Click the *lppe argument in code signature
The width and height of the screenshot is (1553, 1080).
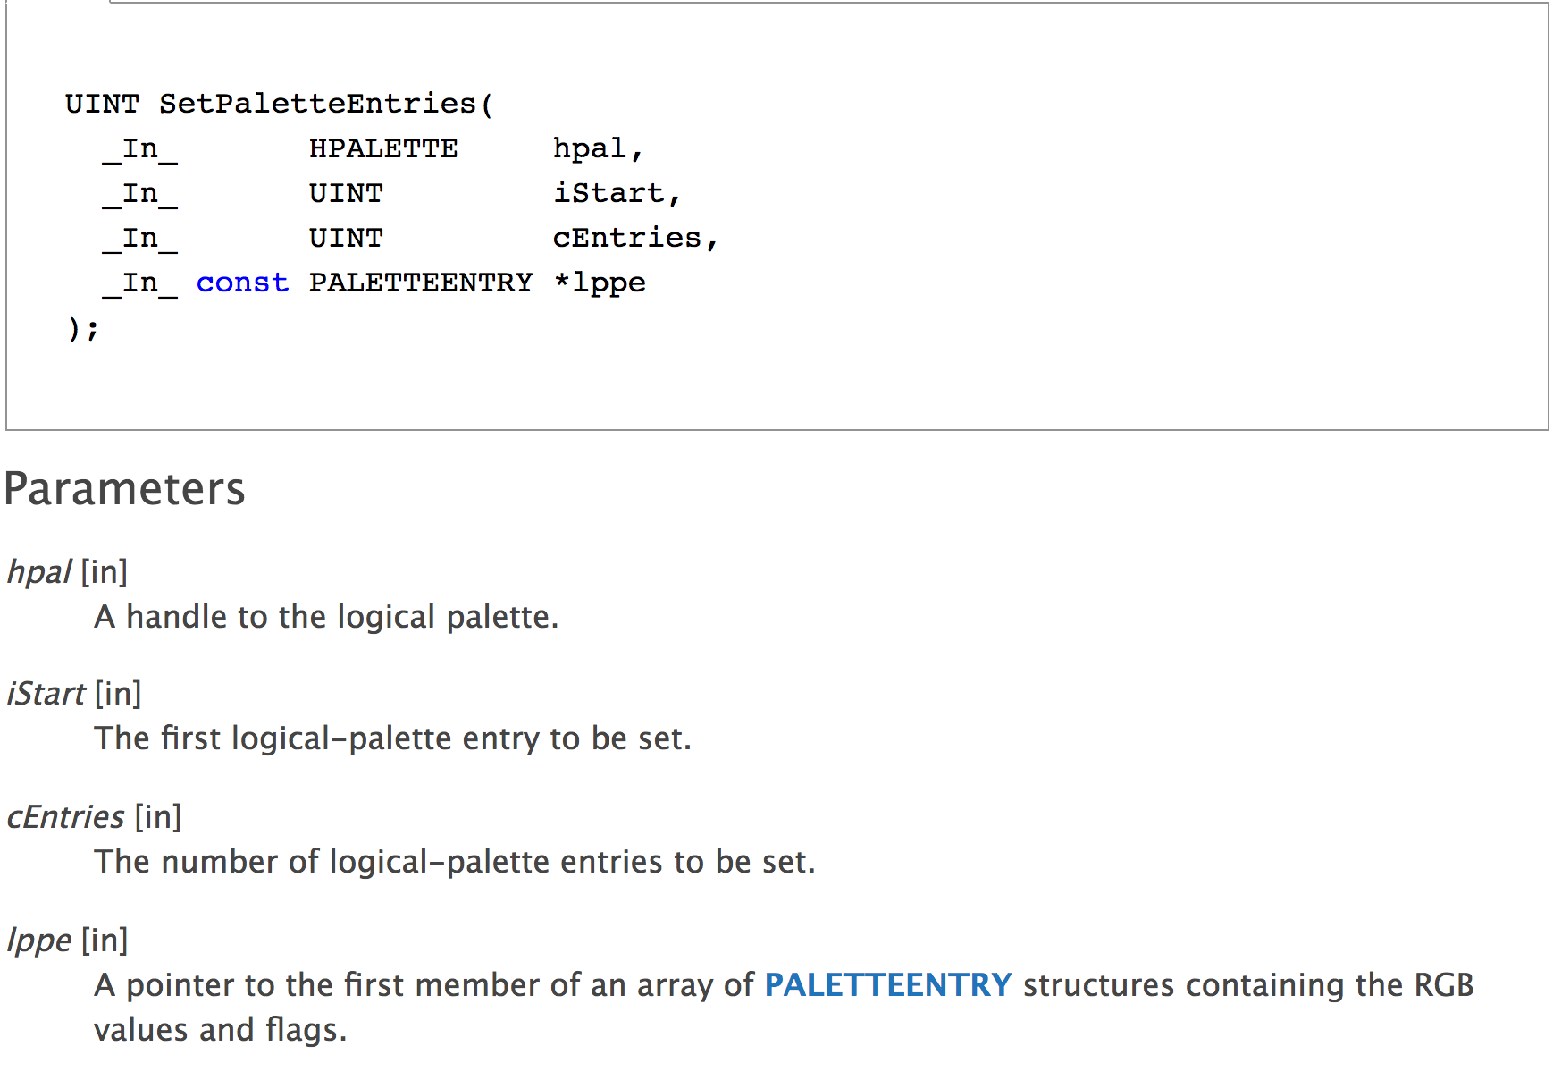(x=599, y=283)
